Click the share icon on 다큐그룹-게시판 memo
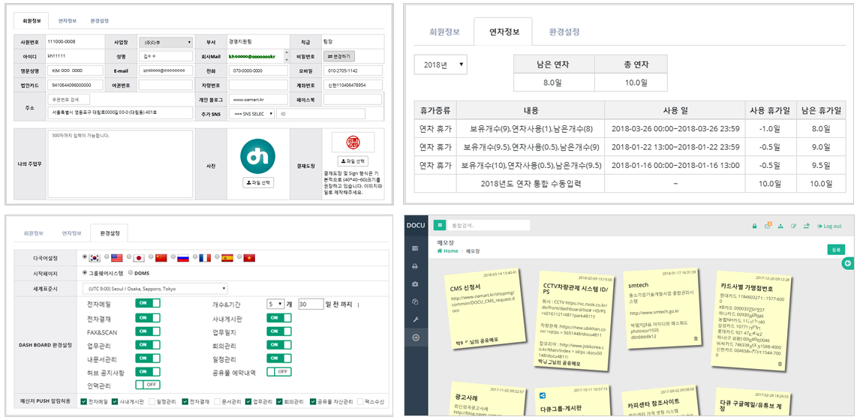Image resolution: width=860 pixels, height=420 pixels. 543,395
